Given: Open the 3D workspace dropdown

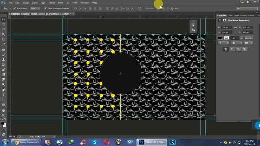Looking at the screenshot, I should (247, 9).
